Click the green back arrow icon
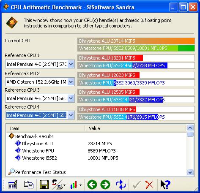This screenshot has height=193, width=200. (x=92, y=185)
